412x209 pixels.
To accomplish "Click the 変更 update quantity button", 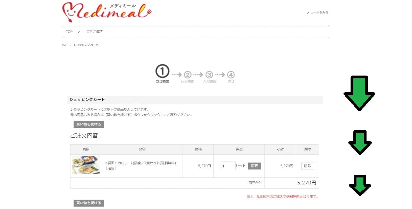I will click(x=254, y=166).
